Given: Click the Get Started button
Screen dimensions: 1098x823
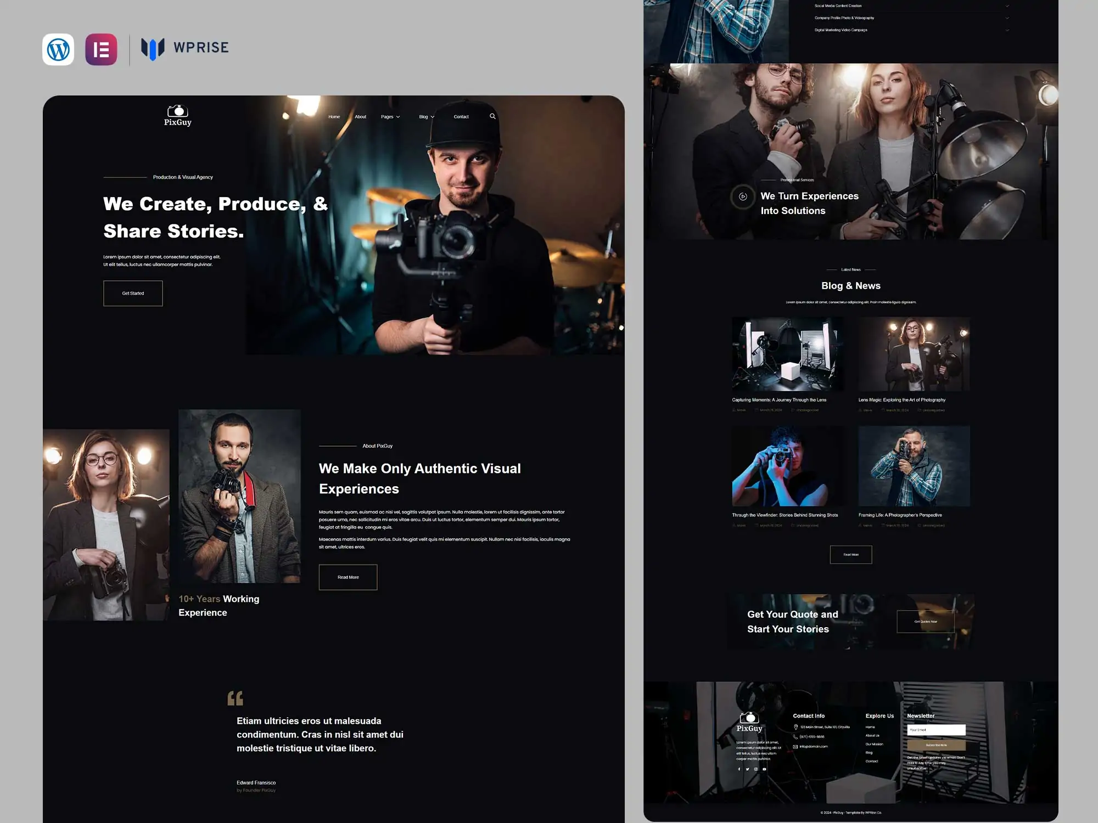Looking at the screenshot, I should pyautogui.click(x=133, y=293).
